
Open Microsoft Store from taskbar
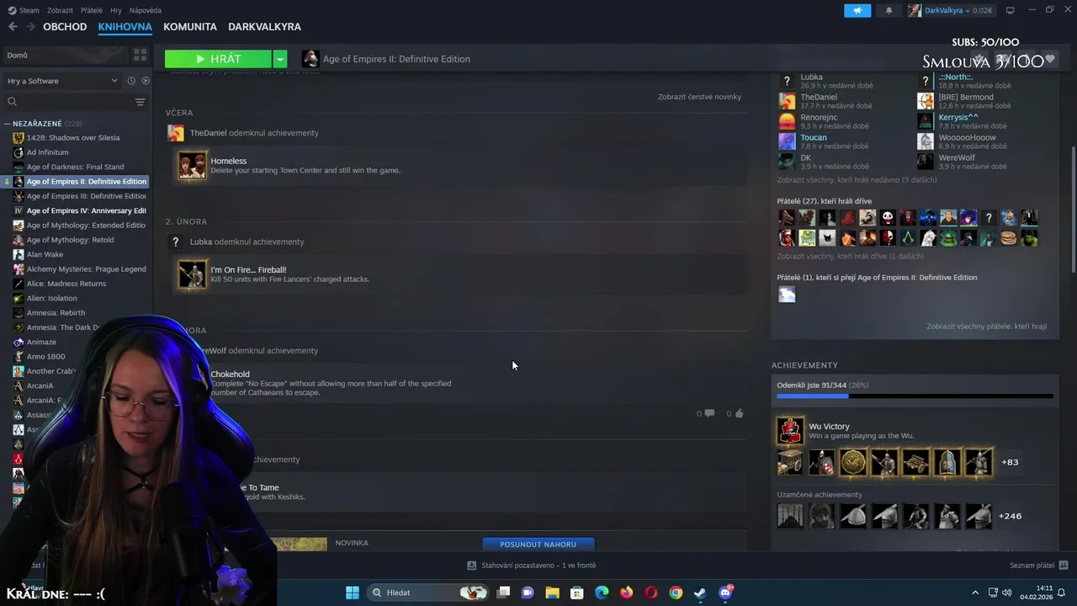(x=577, y=593)
